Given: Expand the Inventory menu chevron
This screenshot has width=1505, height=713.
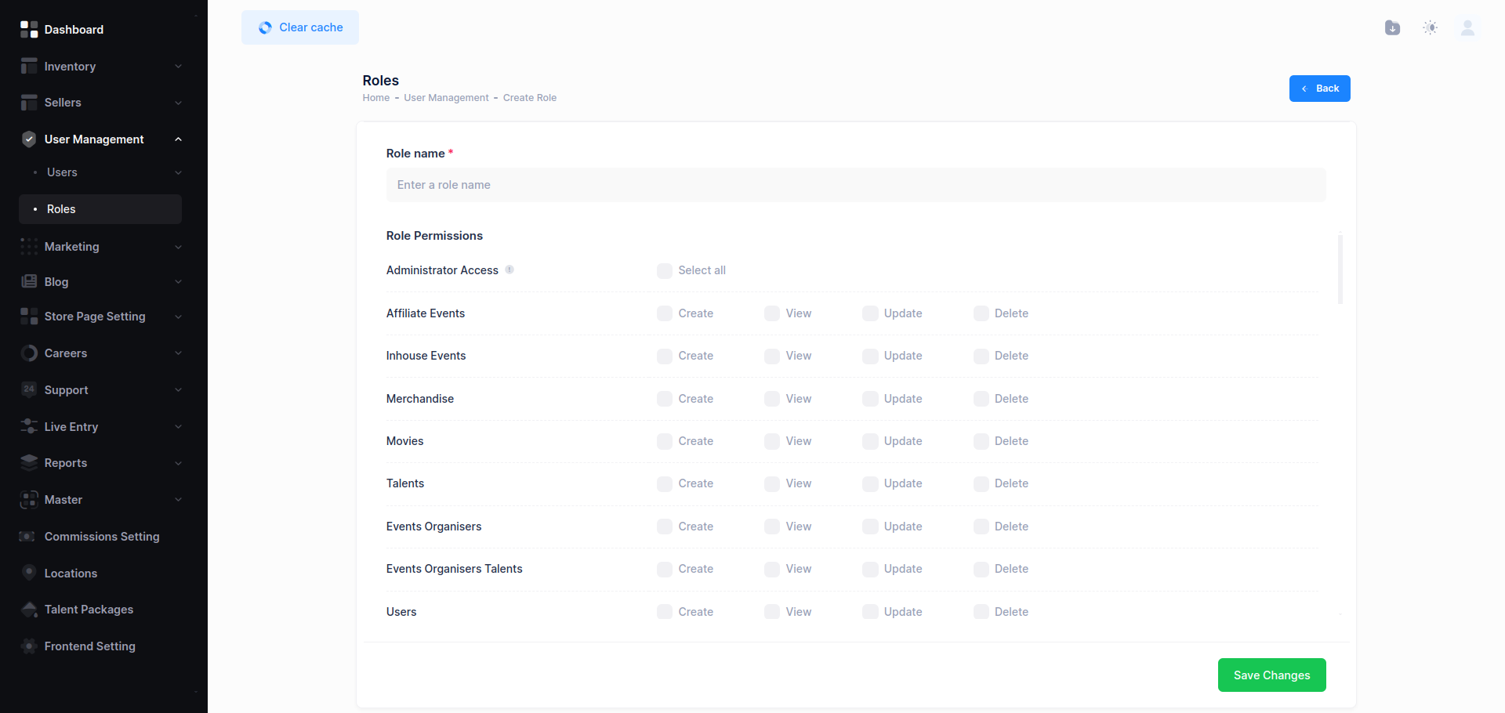Looking at the screenshot, I should [x=178, y=67].
